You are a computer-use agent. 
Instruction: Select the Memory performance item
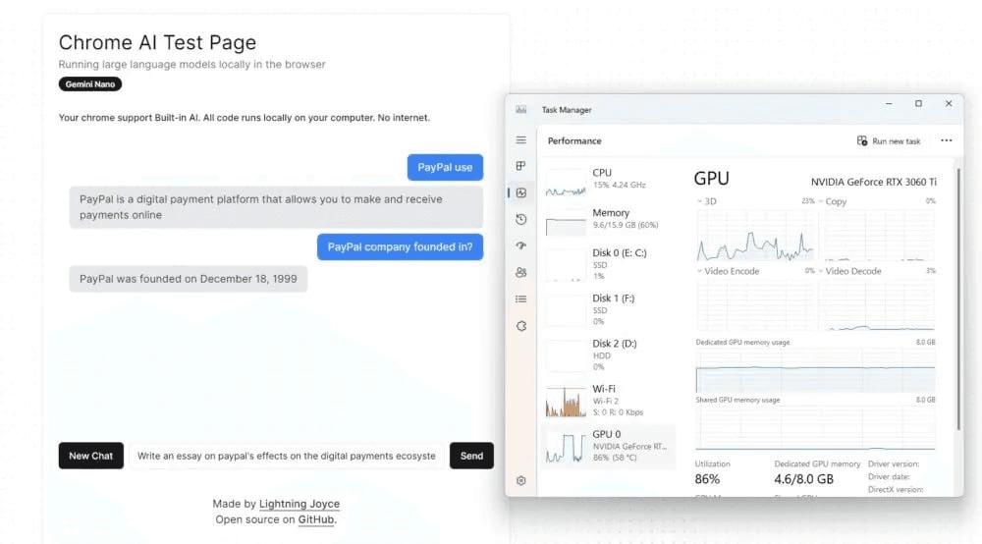point(609,220)
